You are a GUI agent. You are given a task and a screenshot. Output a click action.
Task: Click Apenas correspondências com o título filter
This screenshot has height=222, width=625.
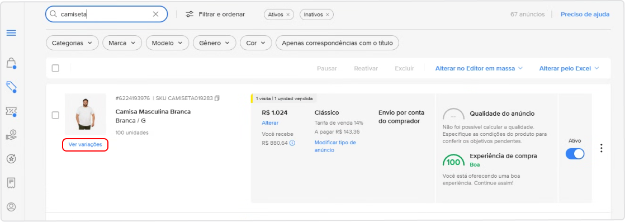(x=337, y=43)
